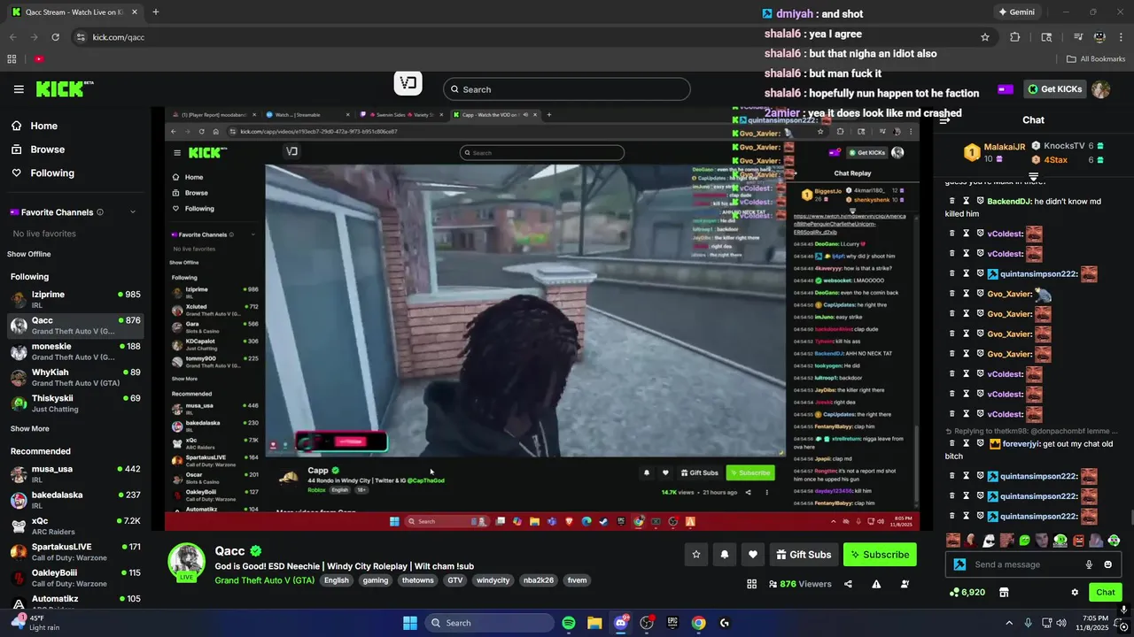
Task: Expand the gift leaderboard arrow in chat
Action: tap(1033, 176)
